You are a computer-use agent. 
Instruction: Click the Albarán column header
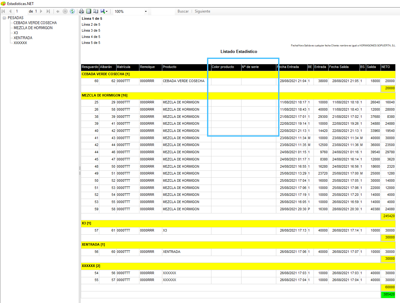click(107, 67)
